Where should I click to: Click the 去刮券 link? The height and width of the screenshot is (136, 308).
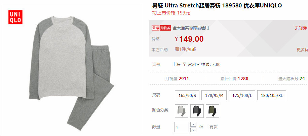[301, 28]
